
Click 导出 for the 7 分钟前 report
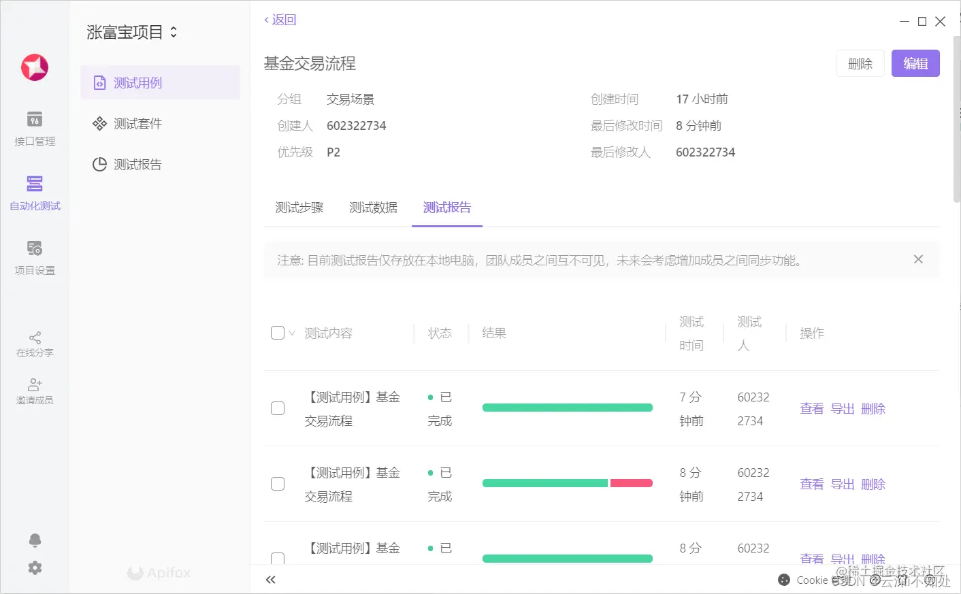pos(843,408)
